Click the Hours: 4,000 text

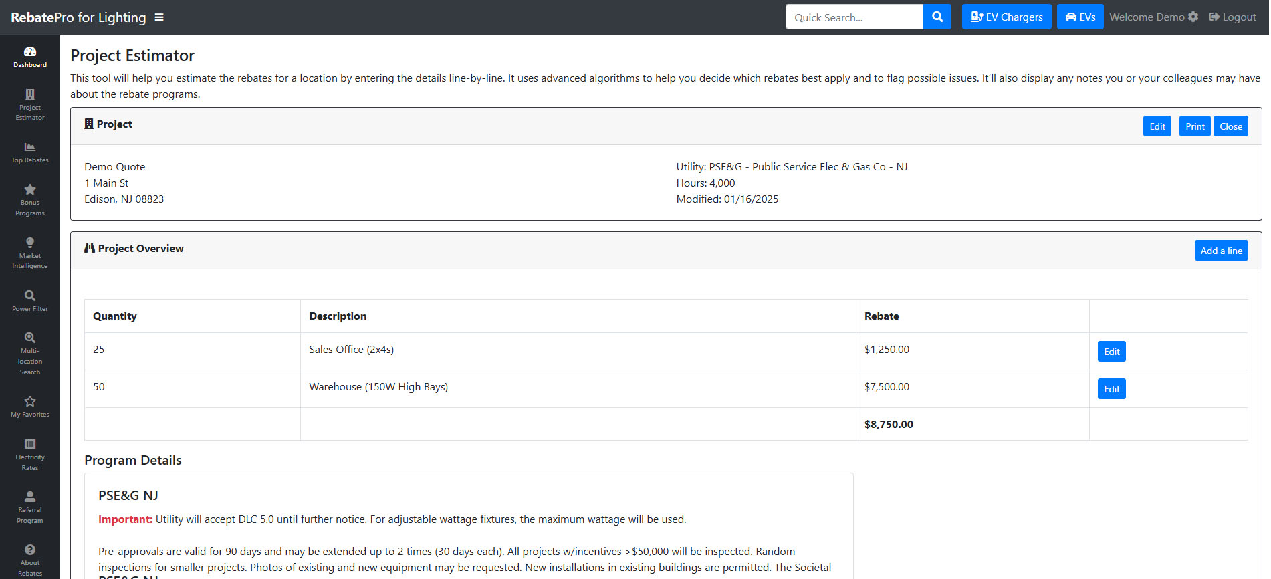[x=705, y=183]
